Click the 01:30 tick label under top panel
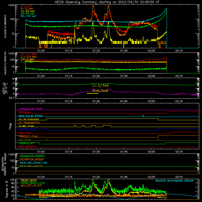 [96, 51]
